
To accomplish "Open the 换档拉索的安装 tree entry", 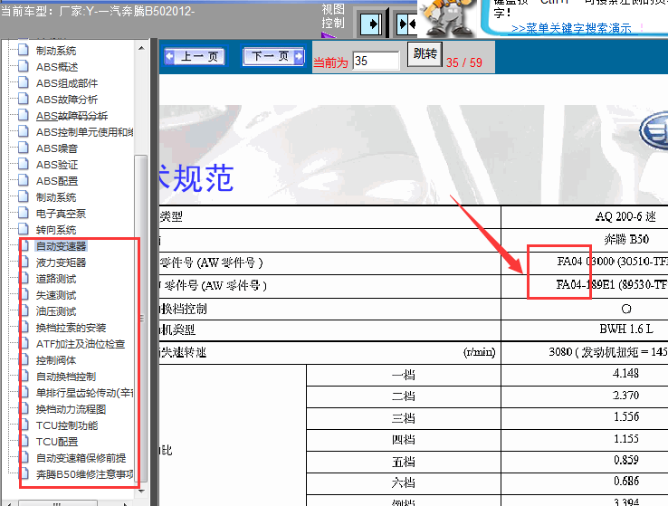I will coord(71,328).
